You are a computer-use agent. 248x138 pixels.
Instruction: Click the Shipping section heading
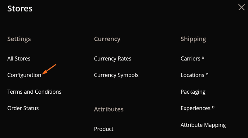(193, 39)
